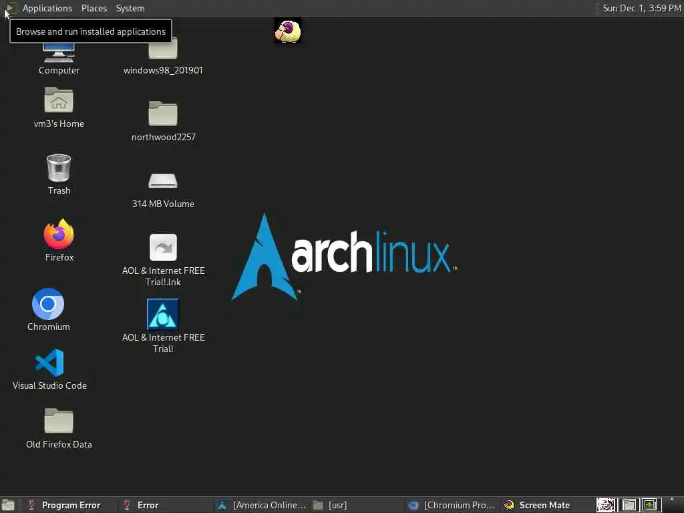Switch to the Chromium Pro... taskbar entry
684x513 pixels.
452,505
